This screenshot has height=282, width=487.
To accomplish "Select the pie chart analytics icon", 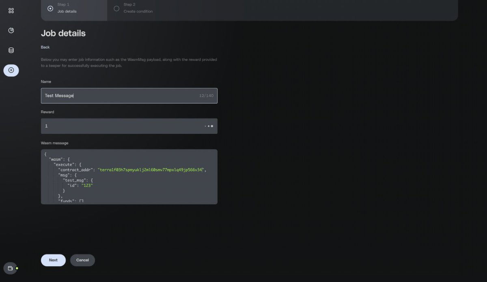I will pyautogui.click(x=11, y=30).
